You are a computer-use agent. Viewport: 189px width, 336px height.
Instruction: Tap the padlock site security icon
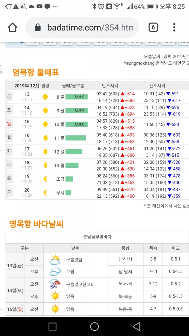[x=38, y=27]
